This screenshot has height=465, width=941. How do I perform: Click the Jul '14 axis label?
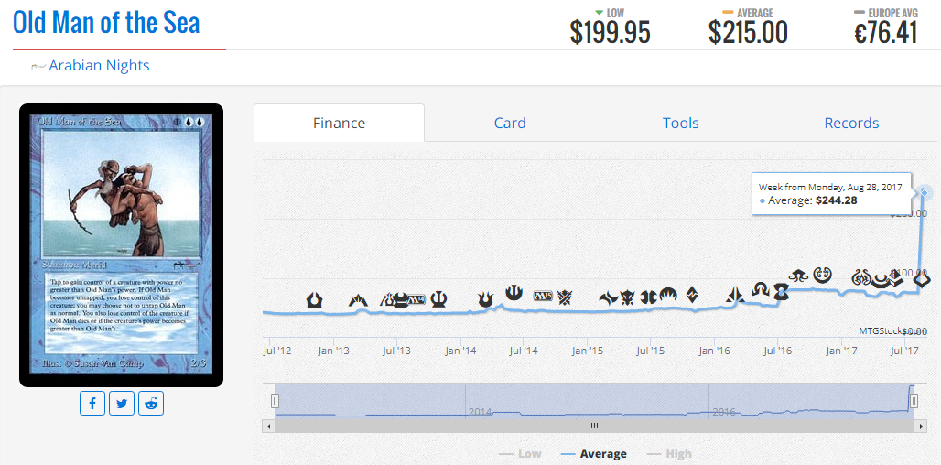tap(525, 350)
